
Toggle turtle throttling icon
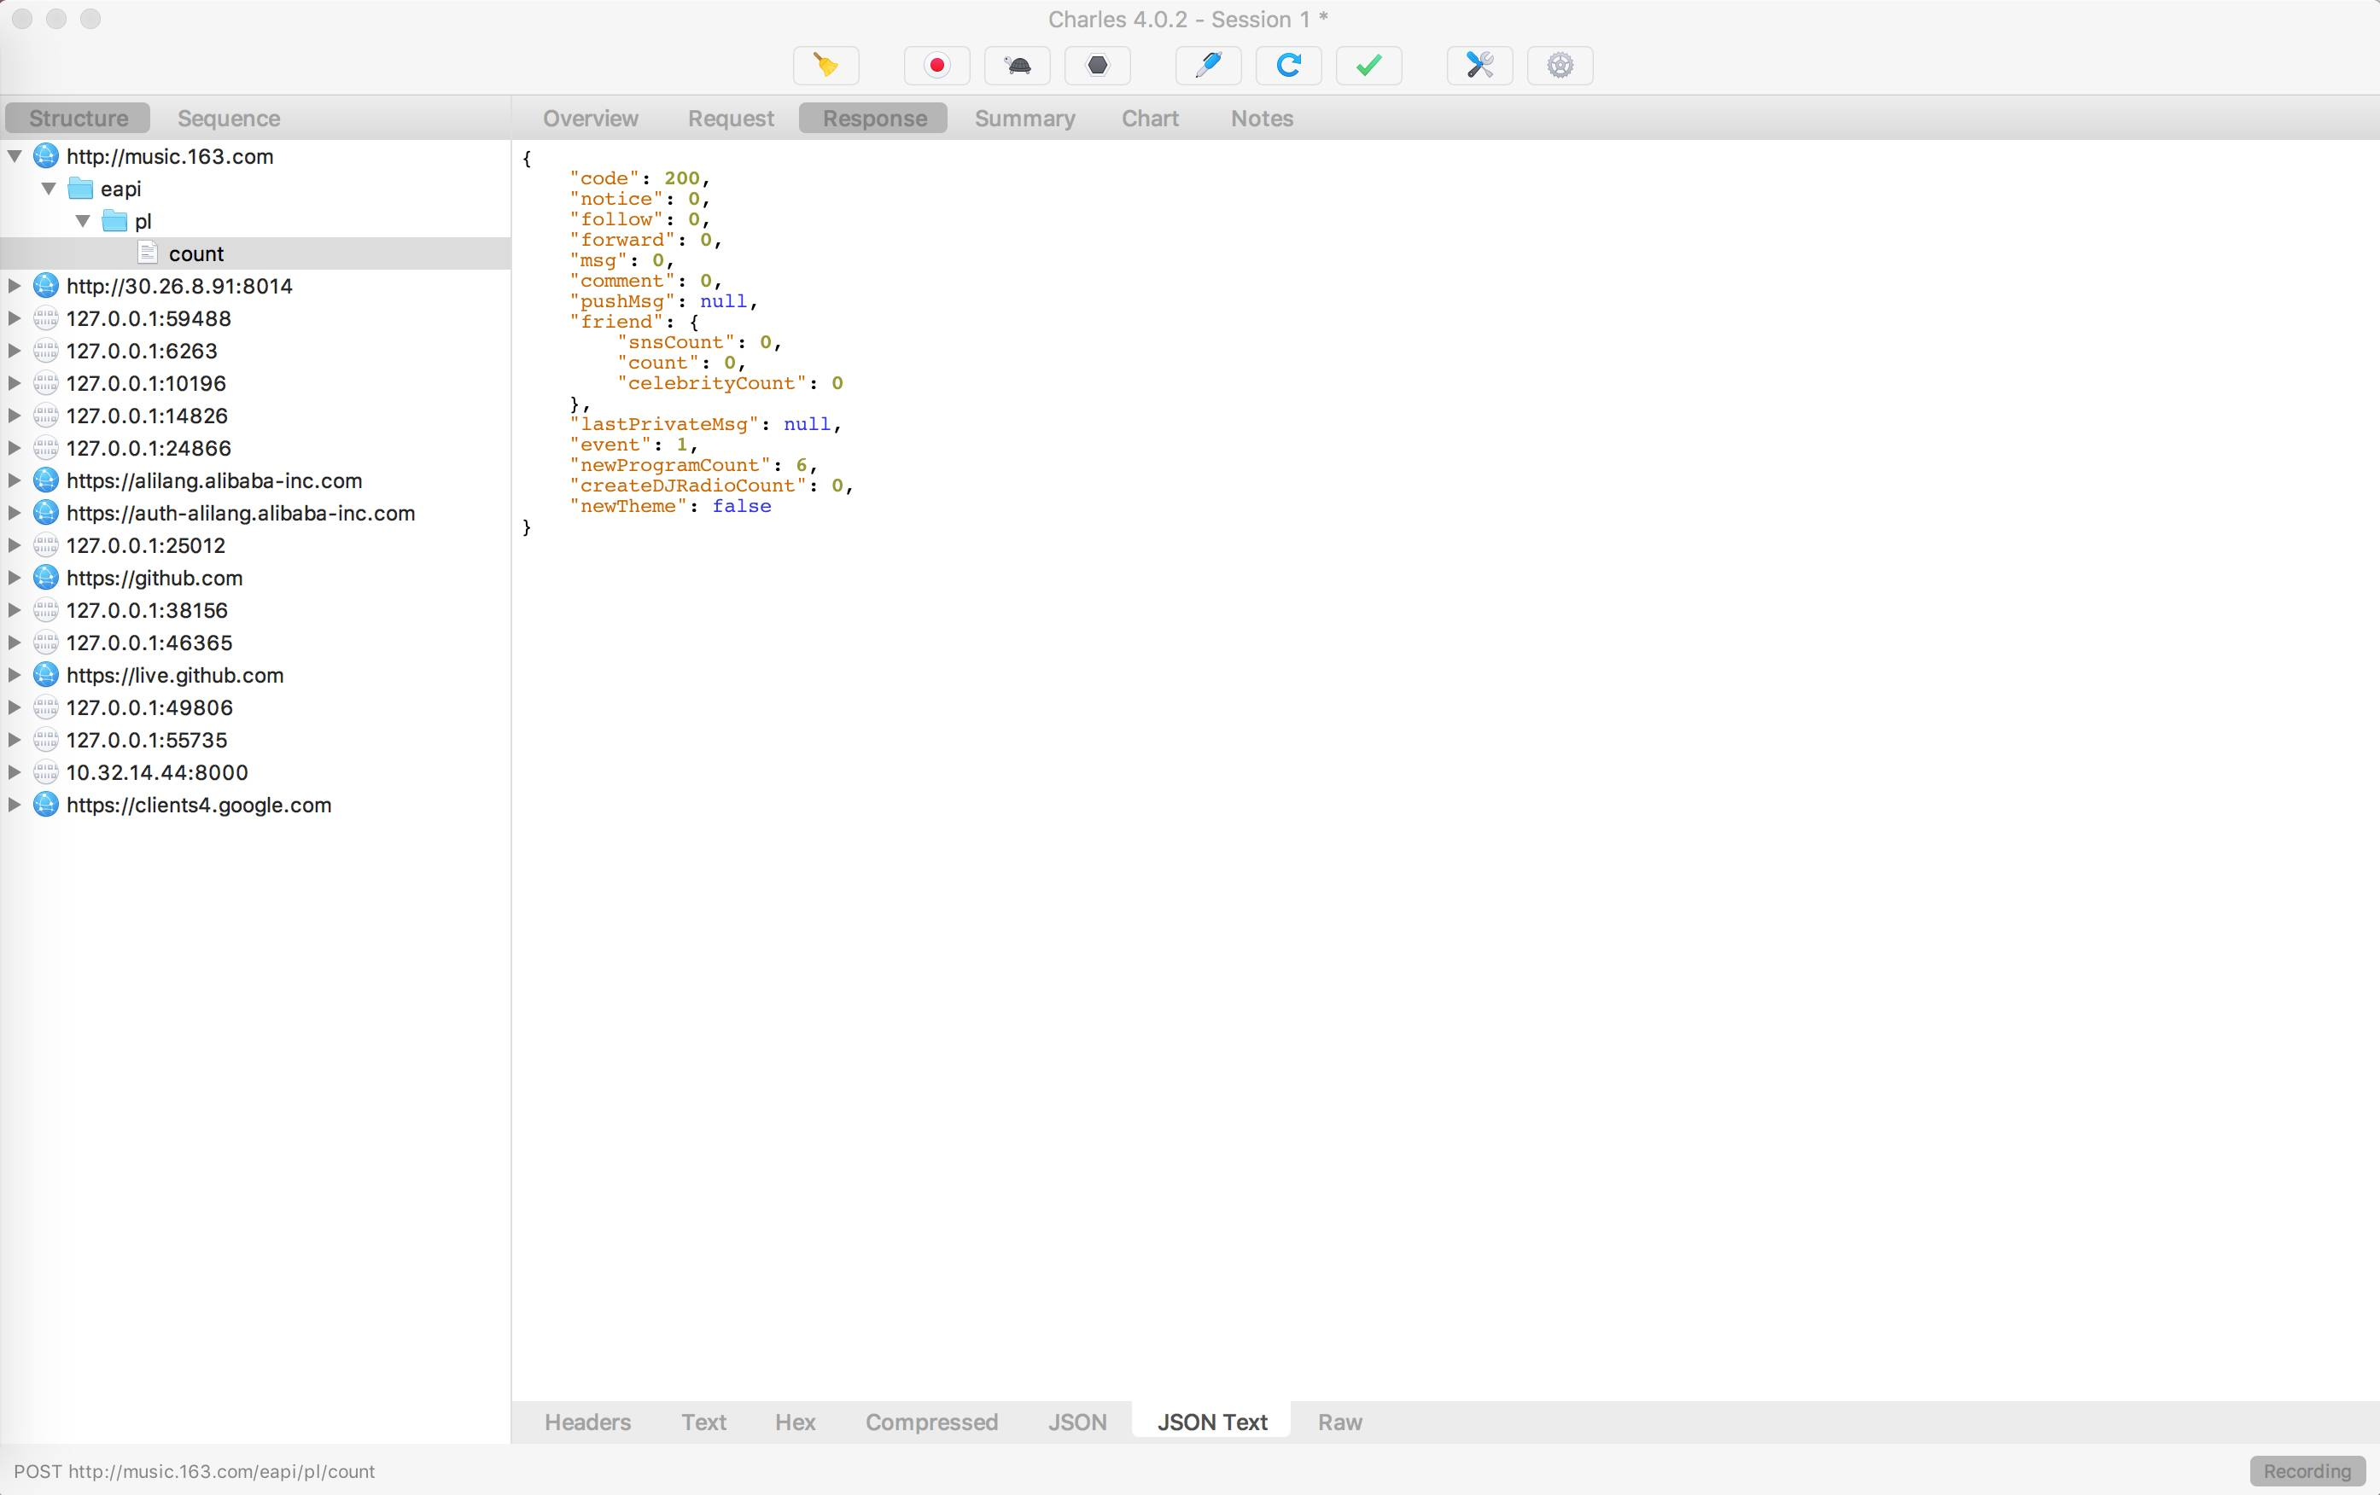[1017, 65]
